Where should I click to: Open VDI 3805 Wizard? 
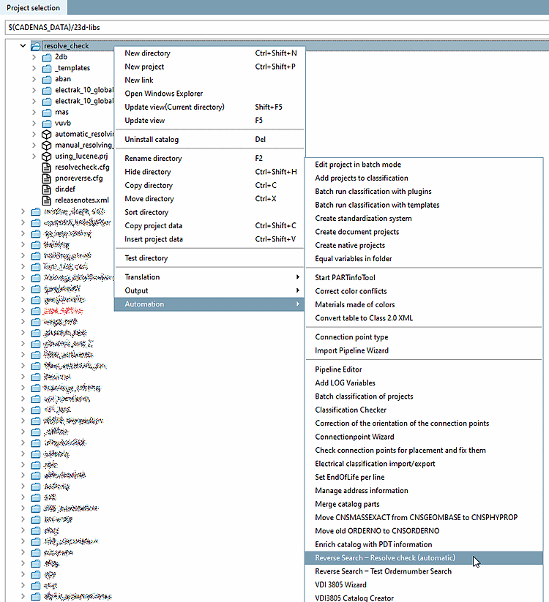424,584
